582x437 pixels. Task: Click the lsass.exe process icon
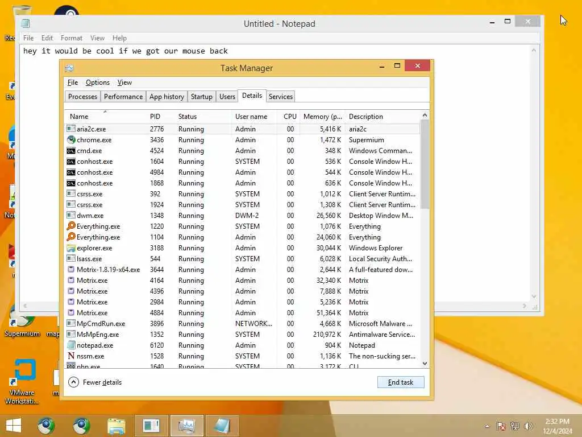71,258
